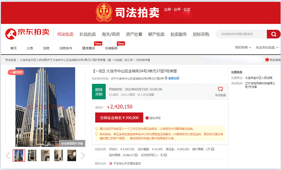
Task: Click the heart icon to follow auction
Action: point(220,89)
